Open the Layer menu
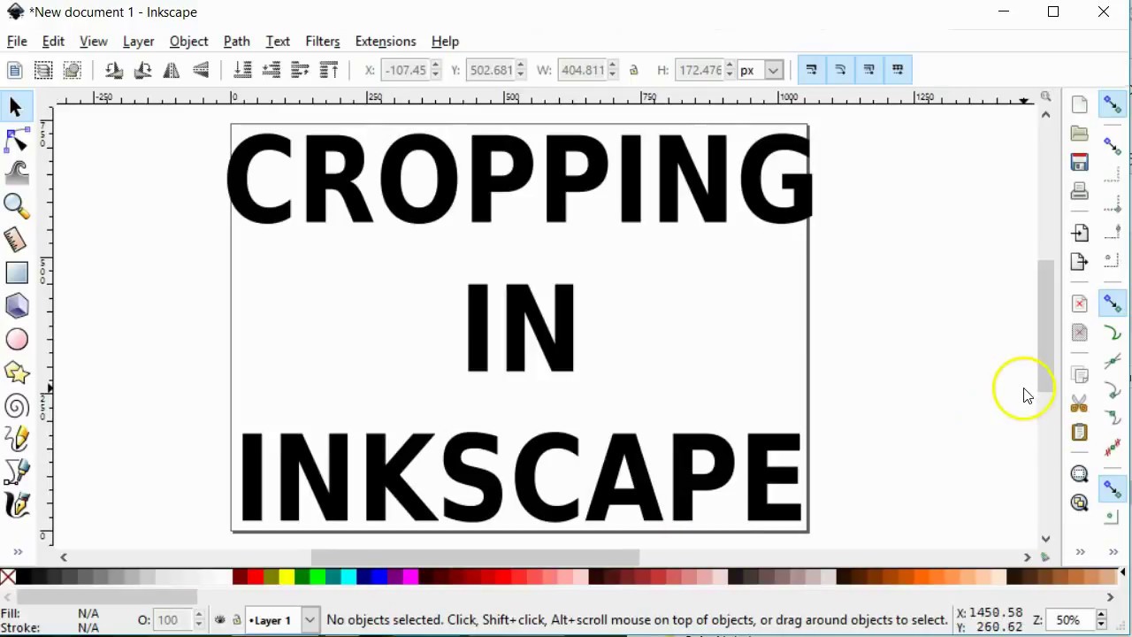 pyautogui.click(x=138, y=42)
